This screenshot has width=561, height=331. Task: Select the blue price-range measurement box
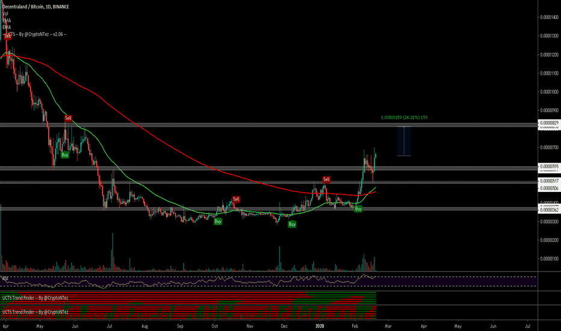(404, 141)
